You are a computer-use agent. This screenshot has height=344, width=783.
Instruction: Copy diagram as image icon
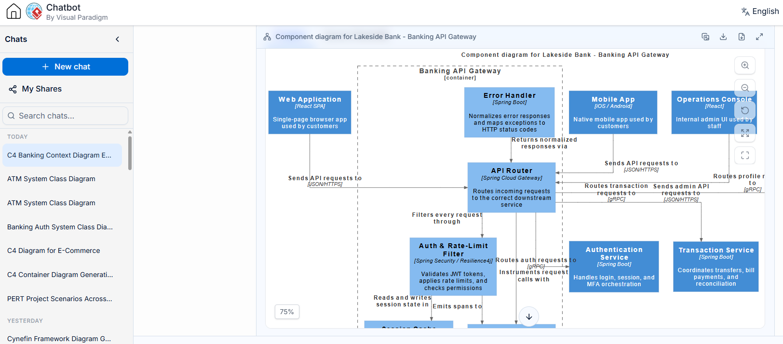(705, 37)
